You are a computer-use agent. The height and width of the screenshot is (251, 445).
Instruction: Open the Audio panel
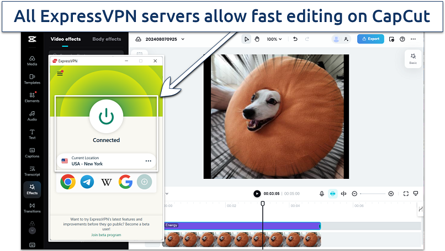tap(32, 116)
